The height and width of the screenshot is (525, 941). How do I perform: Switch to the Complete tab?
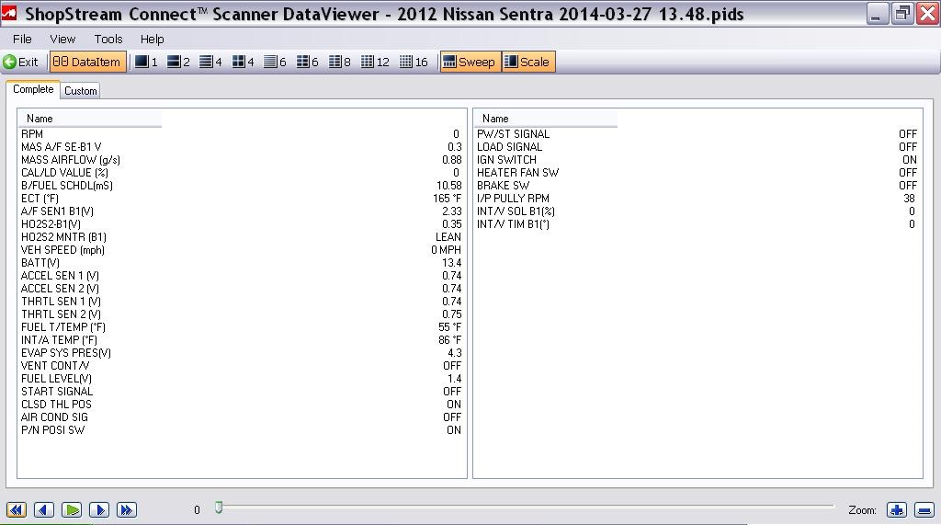pyautogui.click(x=33, y=89)
